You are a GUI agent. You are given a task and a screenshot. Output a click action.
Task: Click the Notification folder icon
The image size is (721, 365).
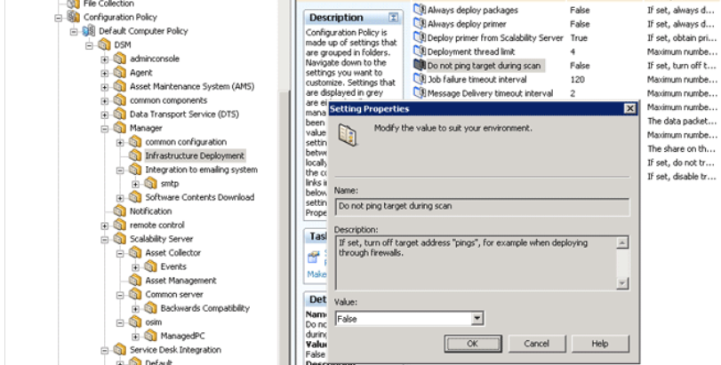tap(119, 211)
